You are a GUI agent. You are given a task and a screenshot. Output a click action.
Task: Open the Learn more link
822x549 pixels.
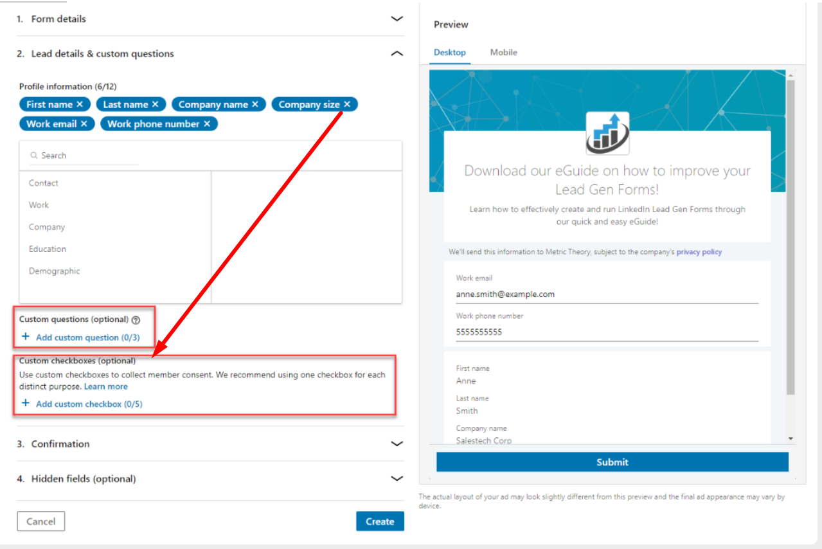tap(106, 386)
